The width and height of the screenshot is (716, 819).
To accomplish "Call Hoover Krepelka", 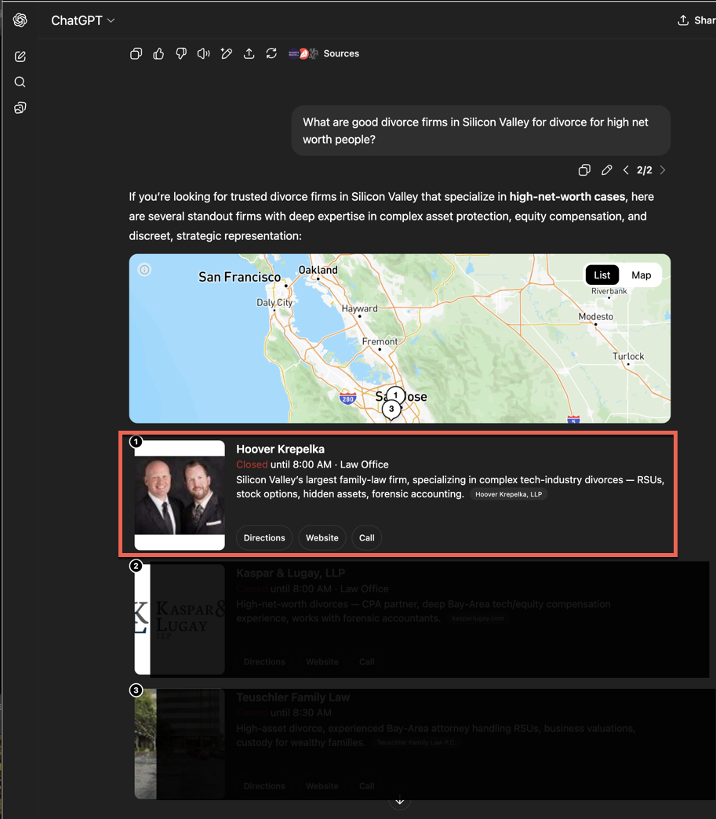I will (x=366, y=538).
